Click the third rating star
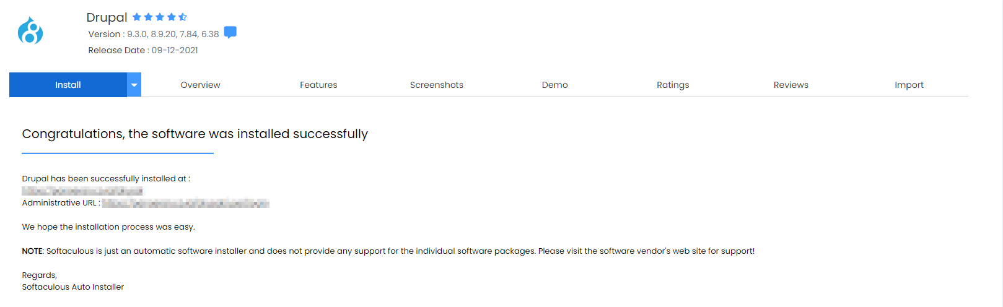1003x307 pixels. (160, 17)
